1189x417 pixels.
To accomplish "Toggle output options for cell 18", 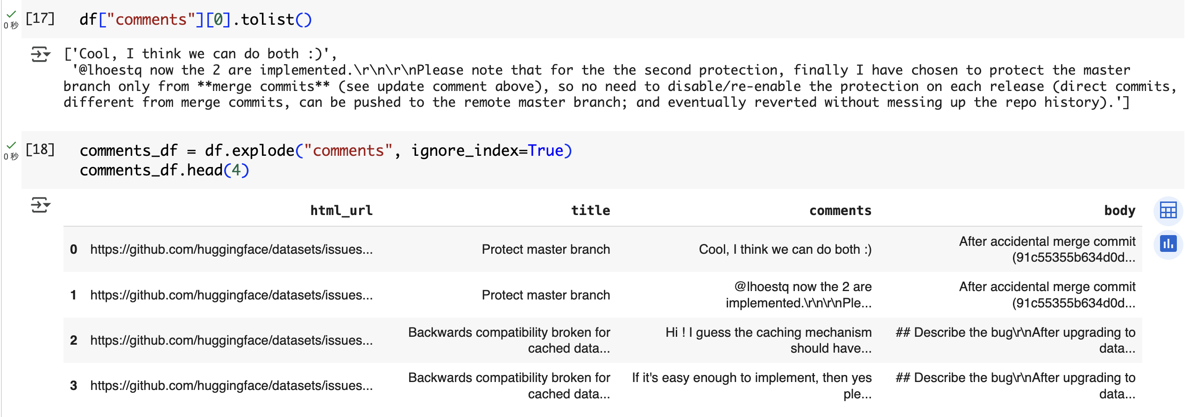I will 41,205.
